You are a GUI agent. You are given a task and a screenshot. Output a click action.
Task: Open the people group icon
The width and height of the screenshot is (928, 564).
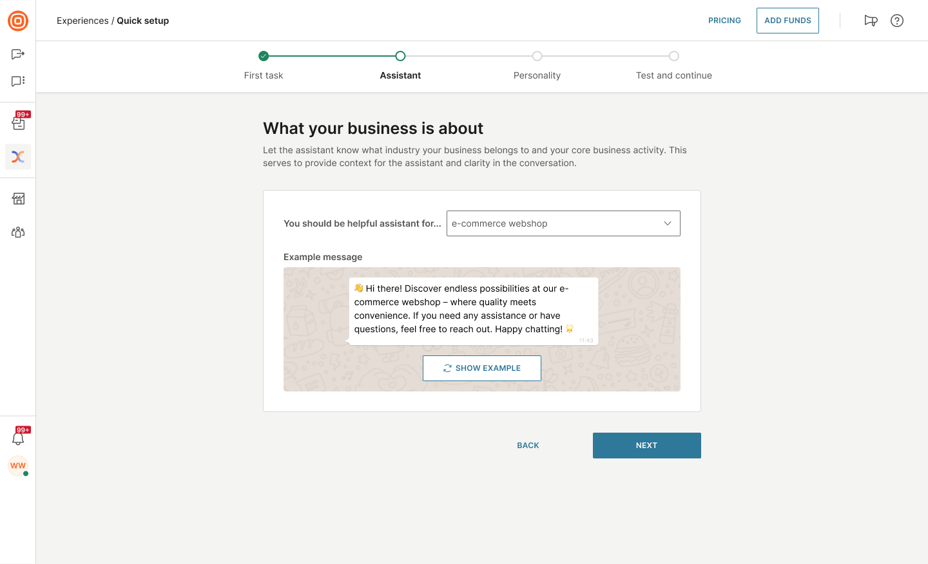point(18,232)
